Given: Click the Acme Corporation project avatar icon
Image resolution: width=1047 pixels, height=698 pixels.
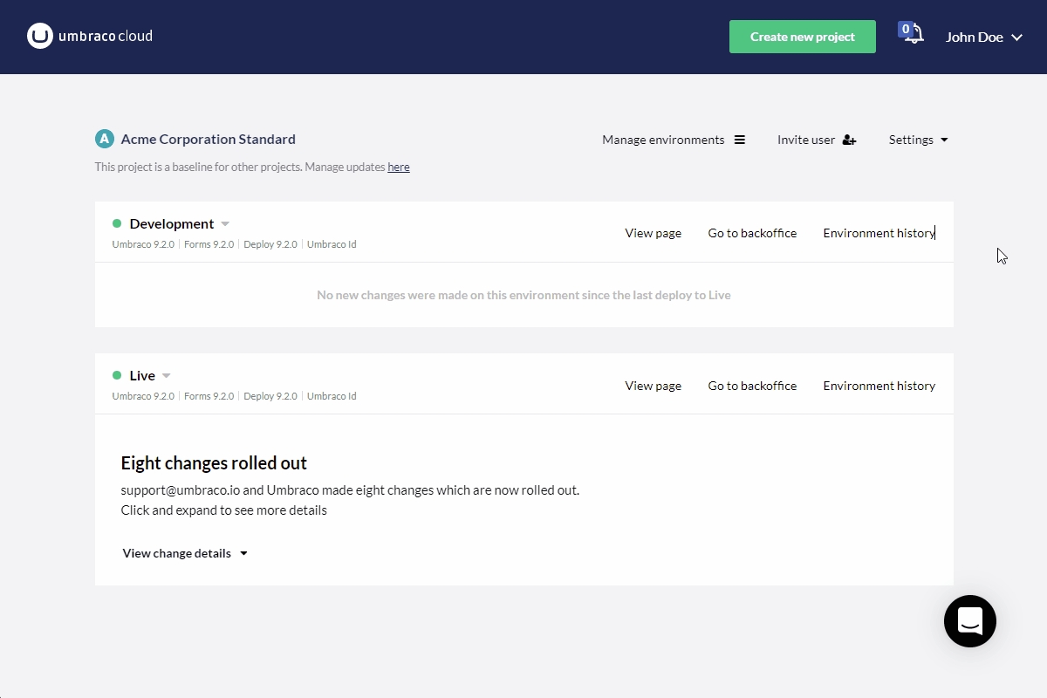Looking at the screenshot, I should tap(105, 139).
